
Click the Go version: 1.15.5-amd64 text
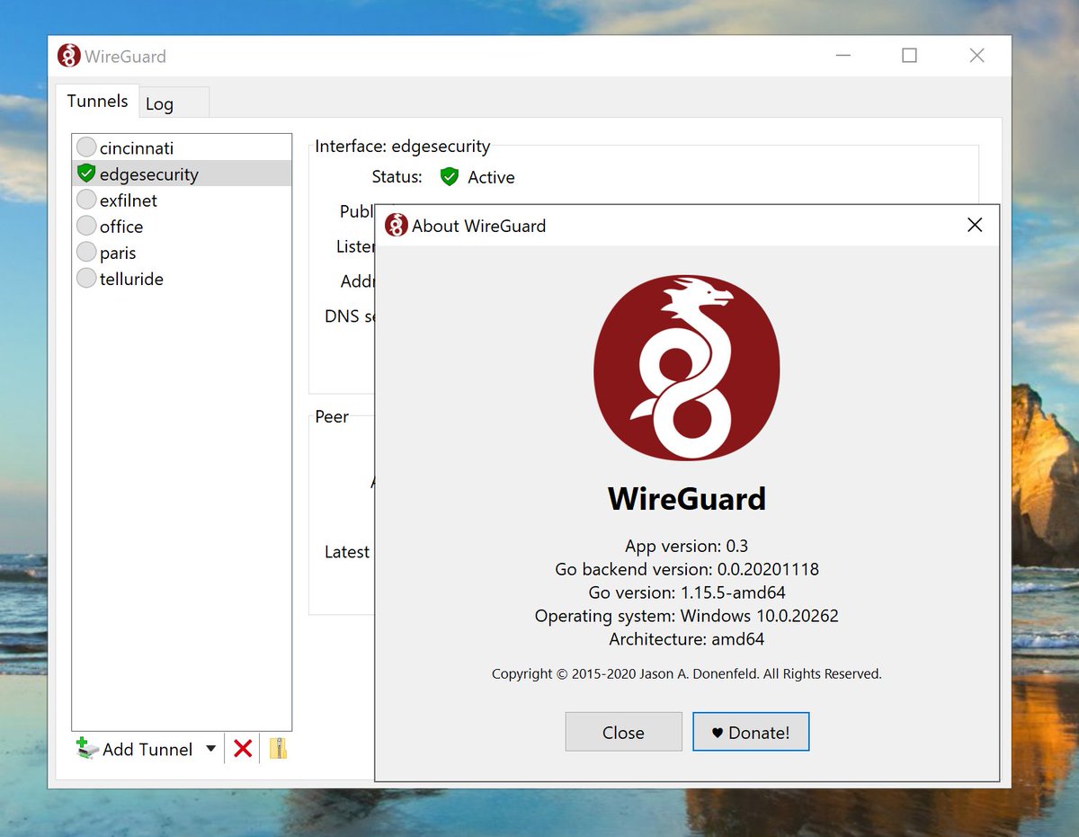tap(687, 592)
